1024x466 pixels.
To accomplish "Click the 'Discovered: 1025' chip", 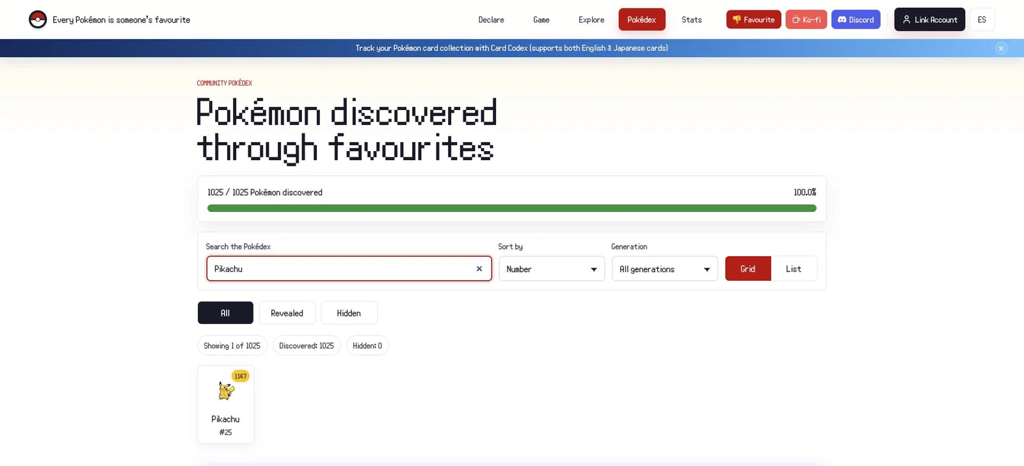I will pos(307,346).
